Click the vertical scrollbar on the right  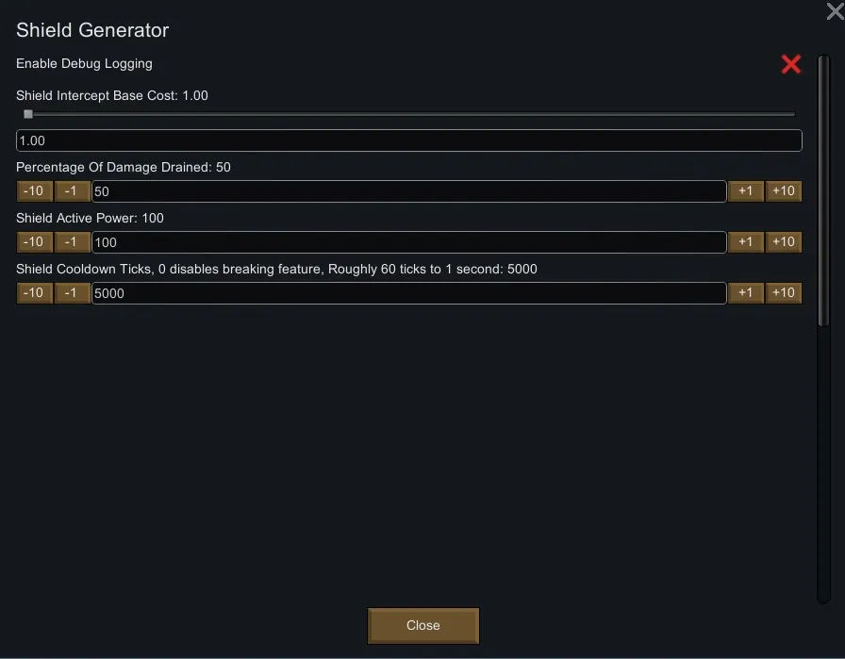pos(823,189)
